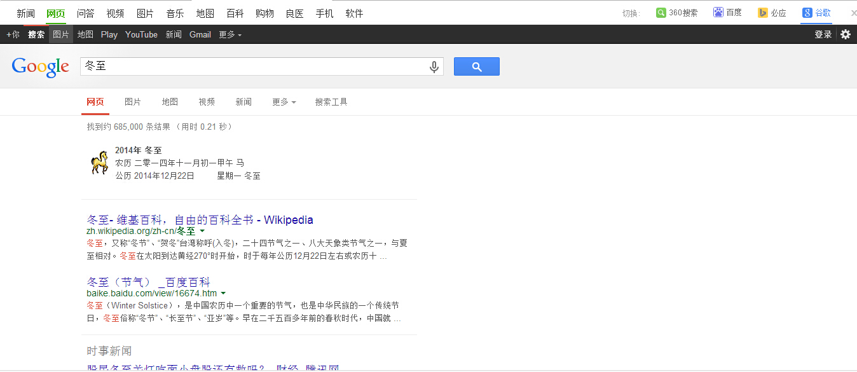Click 图片 in the black Google bar
Viewport: 857px width, 372px height.
coord(61,34)
